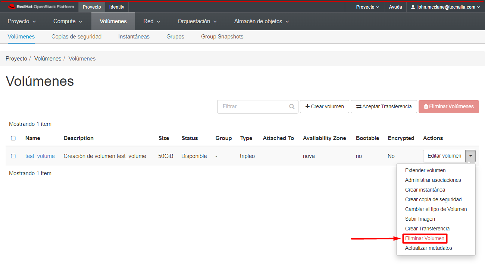Expand the Orquestación dropdown menu
Viewport: 485px width, 267px height.
197,21
